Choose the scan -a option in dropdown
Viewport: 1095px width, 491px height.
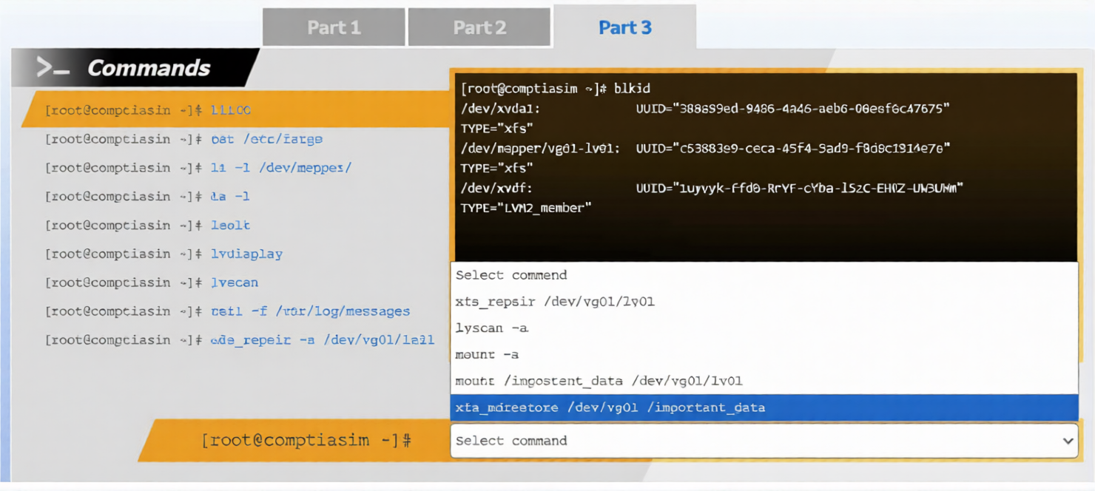[492, 328]
